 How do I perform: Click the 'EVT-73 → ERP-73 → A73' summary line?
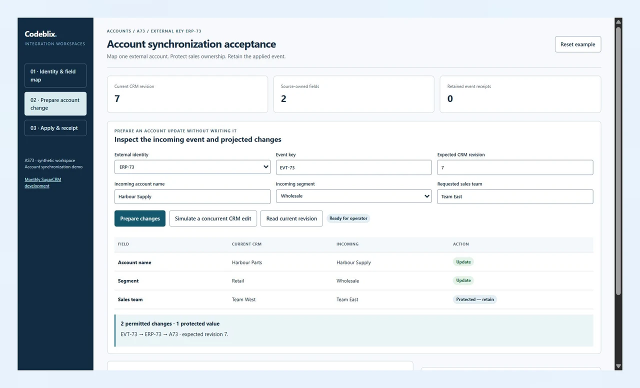174,334
